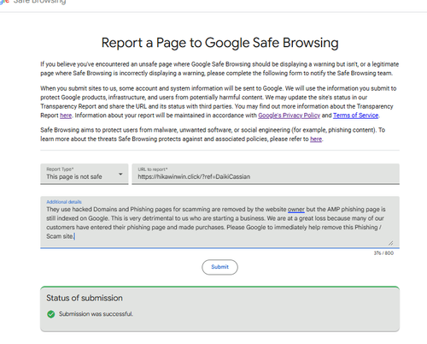Open the Transparency Report 'here' link
Screen dimensions: 427x344
click(x=66, y=116)
